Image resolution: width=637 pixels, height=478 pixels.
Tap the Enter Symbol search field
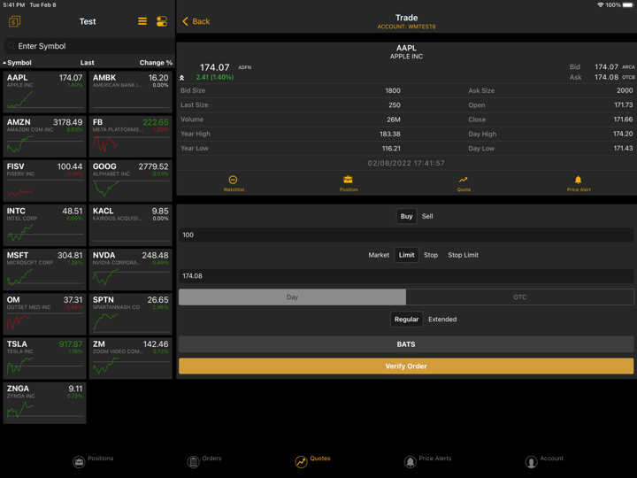point(88,46)
